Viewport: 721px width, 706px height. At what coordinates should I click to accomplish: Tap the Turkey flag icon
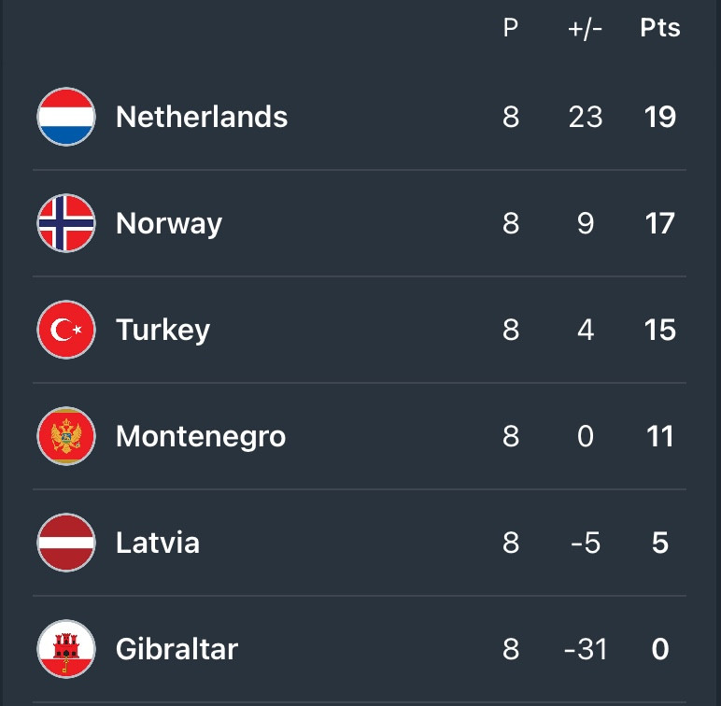pyautogui.click(x=66, y=330)
